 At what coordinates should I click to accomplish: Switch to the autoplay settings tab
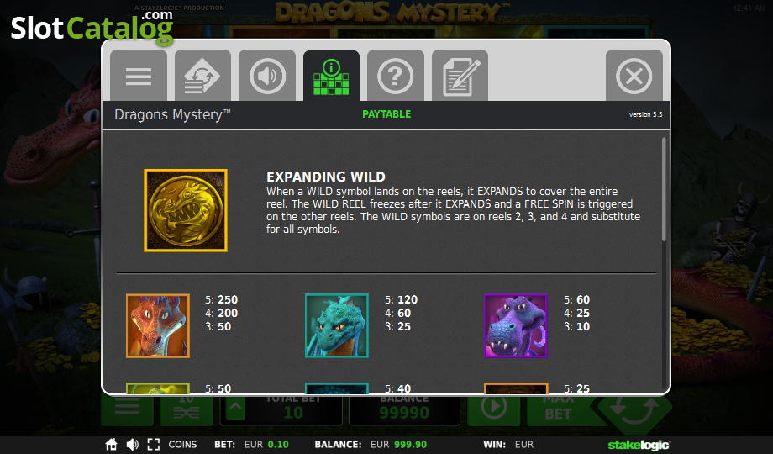[202, 76]
